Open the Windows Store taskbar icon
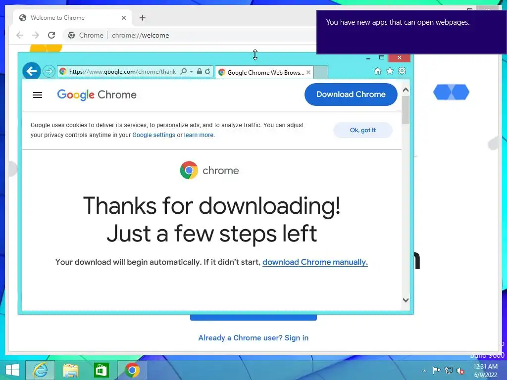507x380 pixels. tap(101, 370)
